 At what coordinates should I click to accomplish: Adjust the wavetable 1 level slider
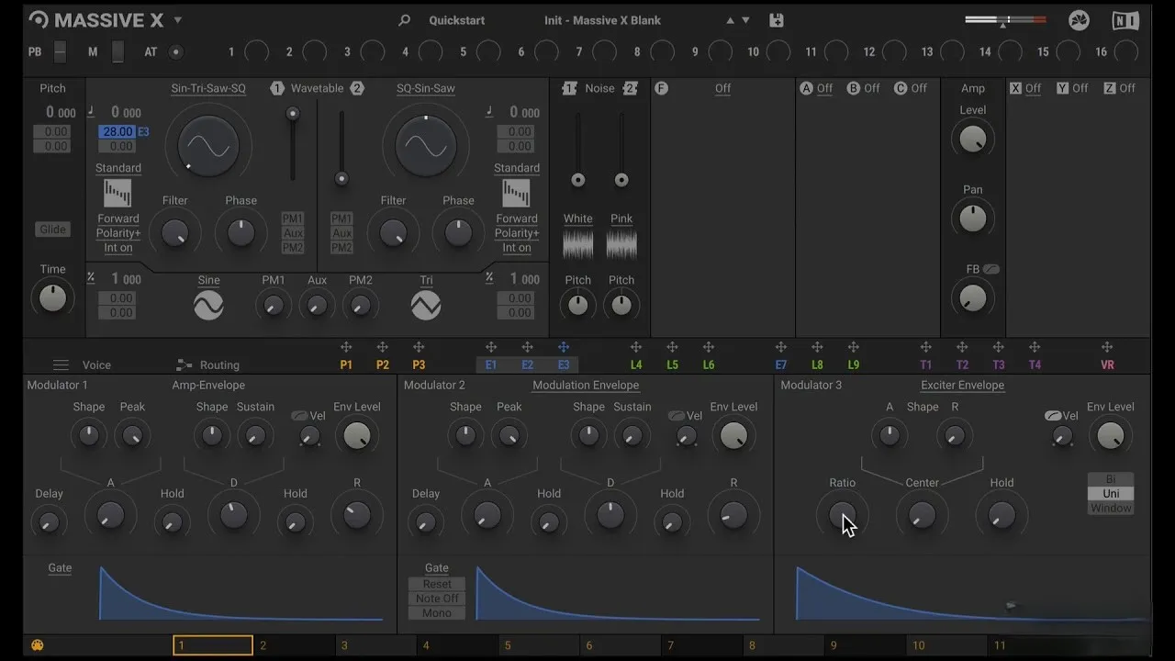(293, 144)
